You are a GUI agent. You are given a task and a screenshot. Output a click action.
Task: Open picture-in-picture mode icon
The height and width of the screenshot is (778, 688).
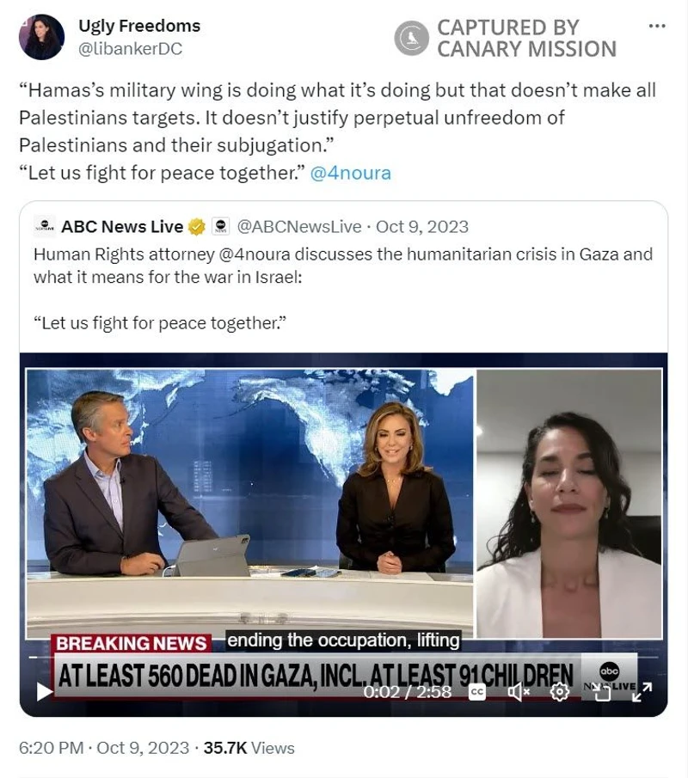coord(602,693)
